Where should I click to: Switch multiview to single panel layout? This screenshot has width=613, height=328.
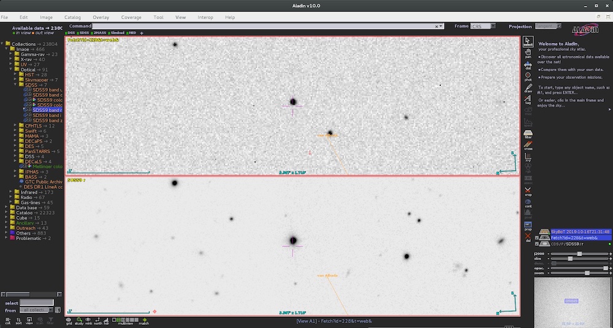click(x=114, y=320)
